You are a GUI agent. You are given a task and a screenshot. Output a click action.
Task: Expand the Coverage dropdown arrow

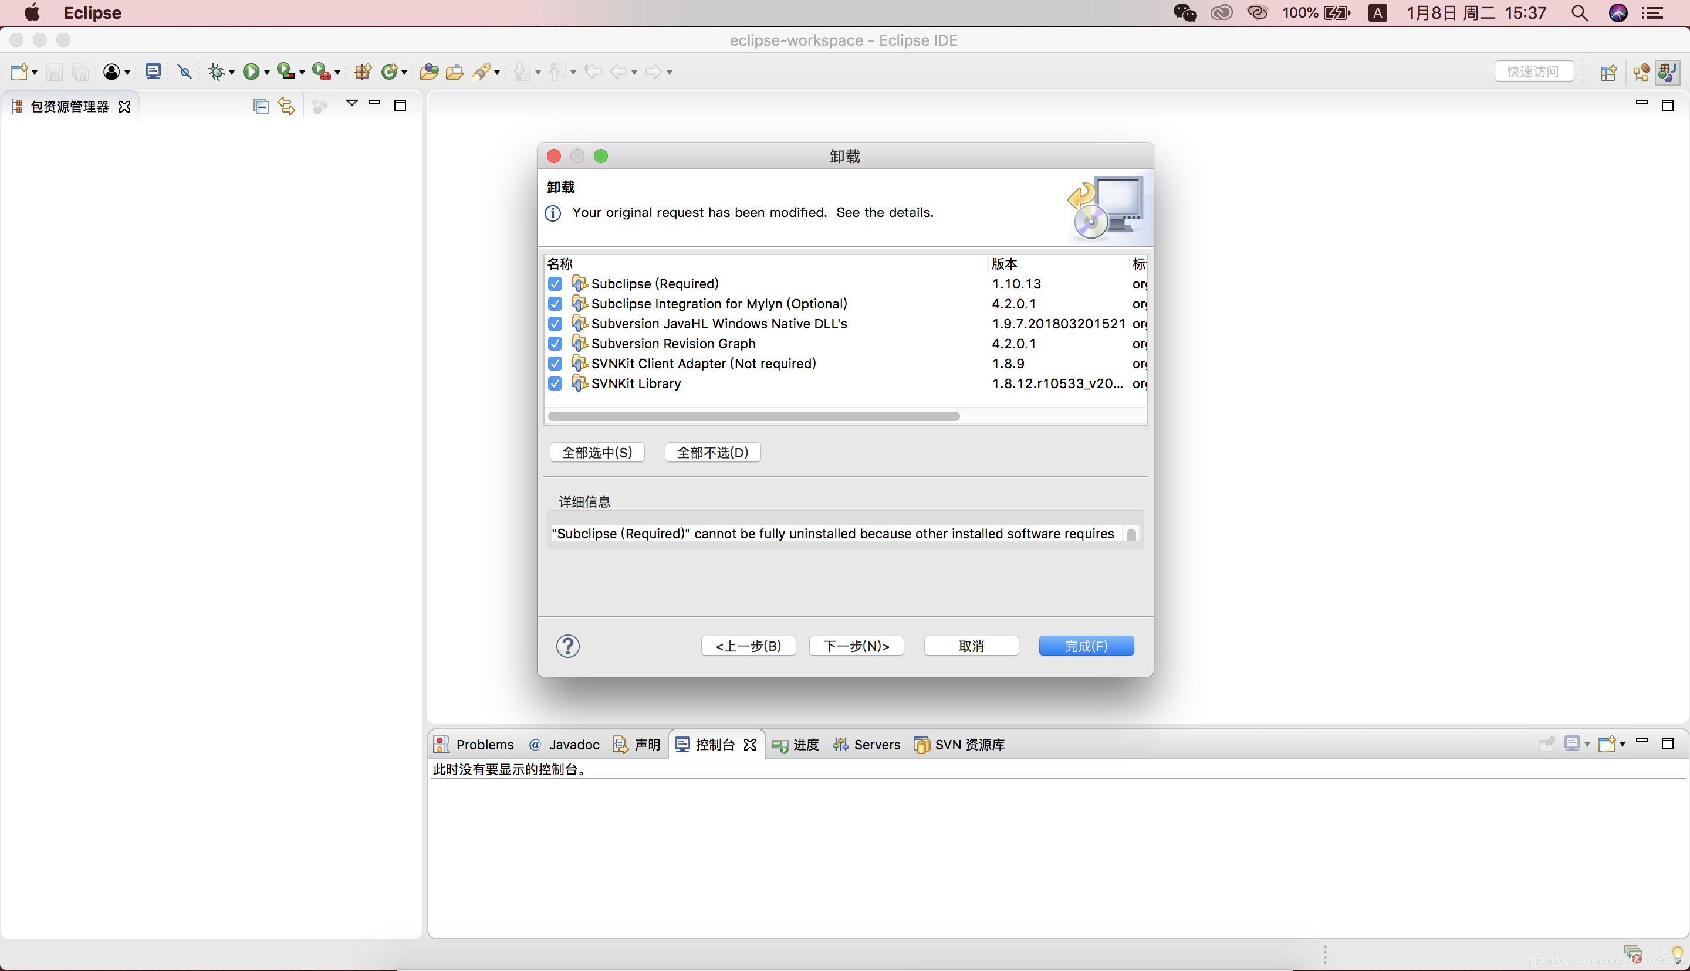302,73
